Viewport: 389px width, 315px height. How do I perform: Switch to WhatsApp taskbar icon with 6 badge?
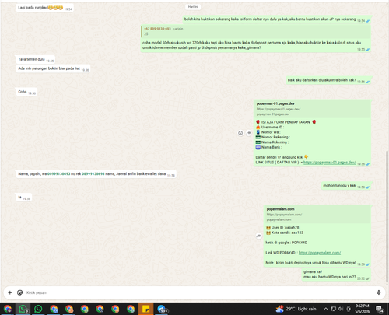click(x=23, y=309)
